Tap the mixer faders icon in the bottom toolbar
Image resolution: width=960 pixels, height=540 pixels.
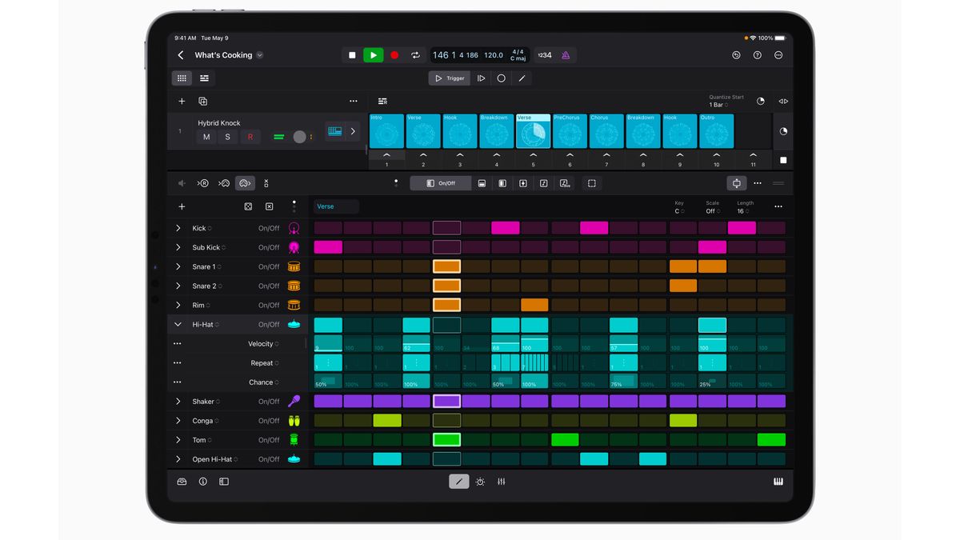coord(502,482)
